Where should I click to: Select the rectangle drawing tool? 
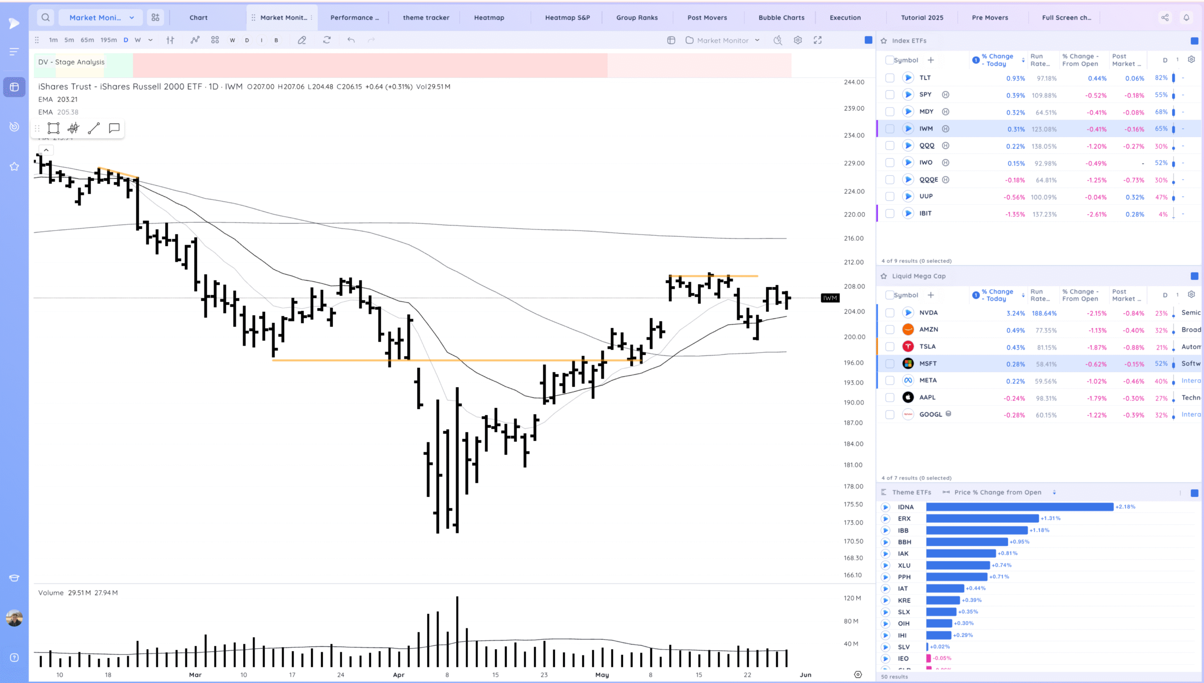(x=54, y=128)
